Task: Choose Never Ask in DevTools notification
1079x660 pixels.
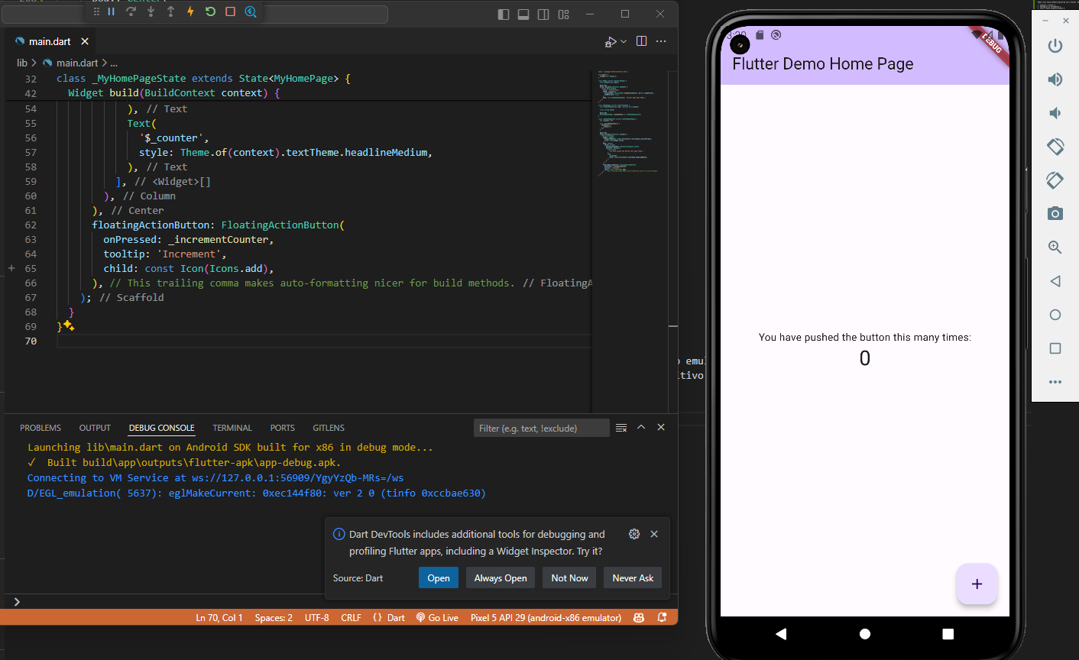Action: [633, 577]
